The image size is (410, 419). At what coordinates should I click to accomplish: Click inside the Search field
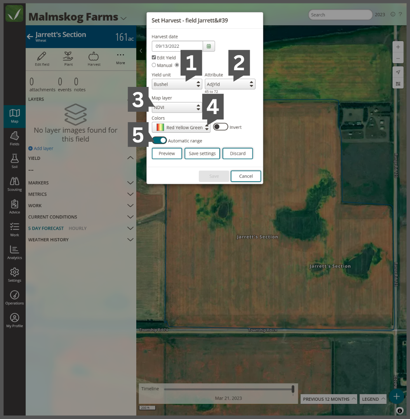(340, 14)
